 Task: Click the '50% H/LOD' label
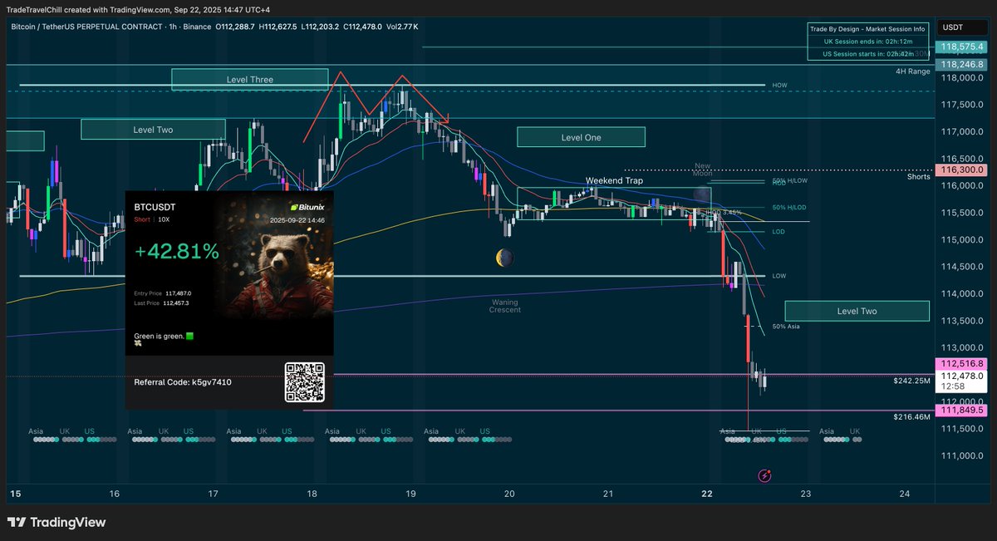point(789,207)
